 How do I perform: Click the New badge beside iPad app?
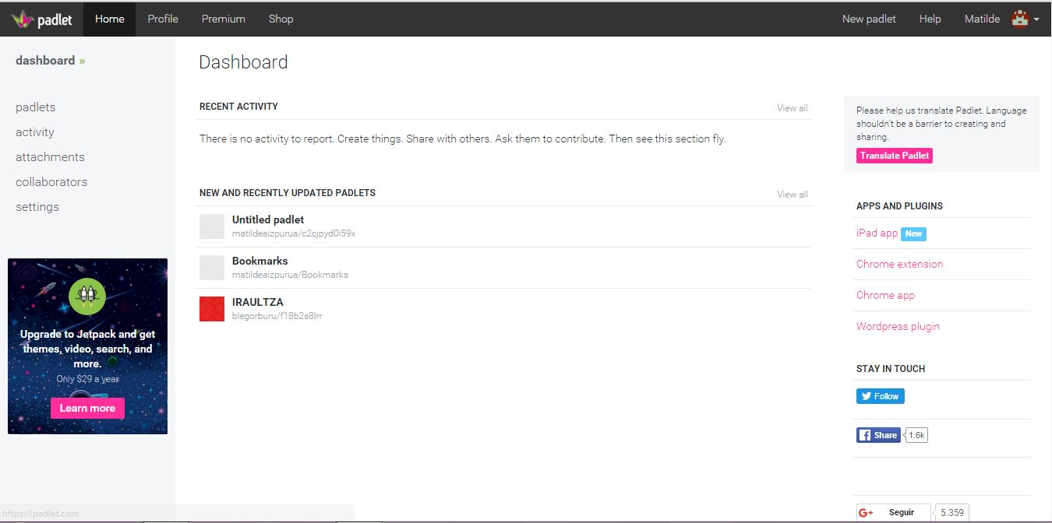tap(913, 233)
